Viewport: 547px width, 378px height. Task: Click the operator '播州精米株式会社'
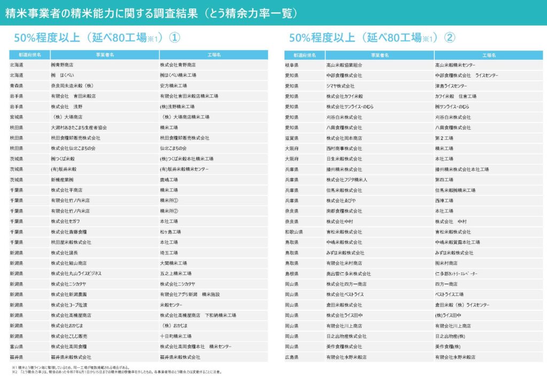click(344, 170)
